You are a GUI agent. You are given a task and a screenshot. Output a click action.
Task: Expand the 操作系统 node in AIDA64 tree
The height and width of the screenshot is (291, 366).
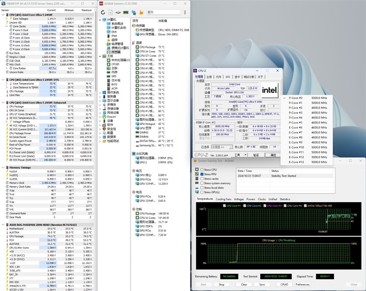pyautogui.click(x=100, y=92)
